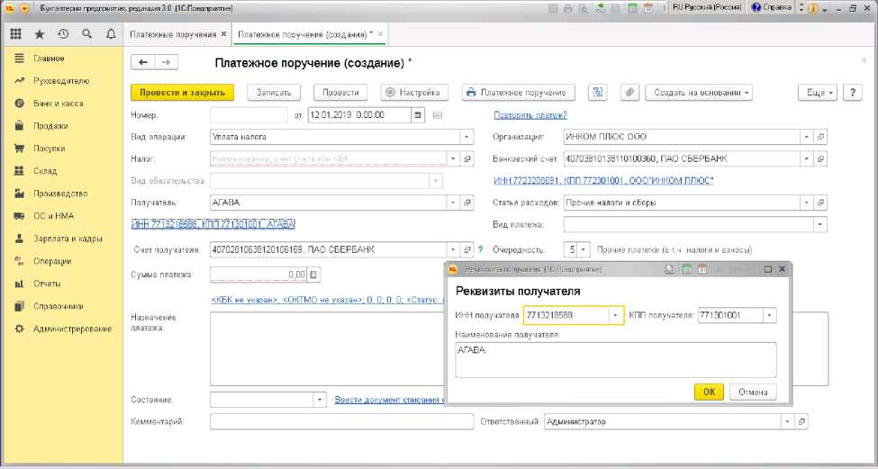Click the search magnifier icon
878x469 pixels.
pos(87,34)
